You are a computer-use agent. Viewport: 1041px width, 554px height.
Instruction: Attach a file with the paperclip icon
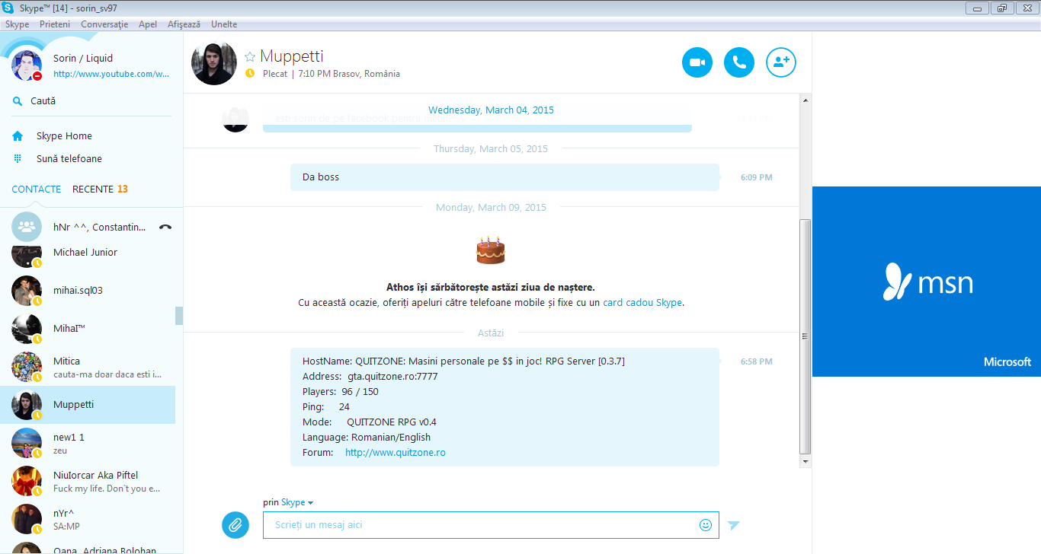point(235,524)
